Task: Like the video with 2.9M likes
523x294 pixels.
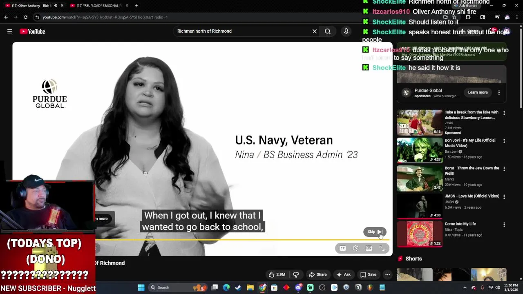Action: [277, 274]
